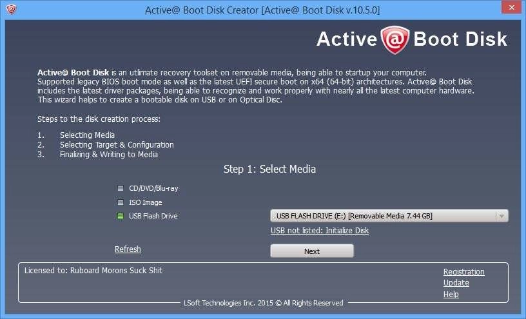This screenshot has height=319, width=526.
Task: Select the ISO Image media option
Action: tap(139, 202)
